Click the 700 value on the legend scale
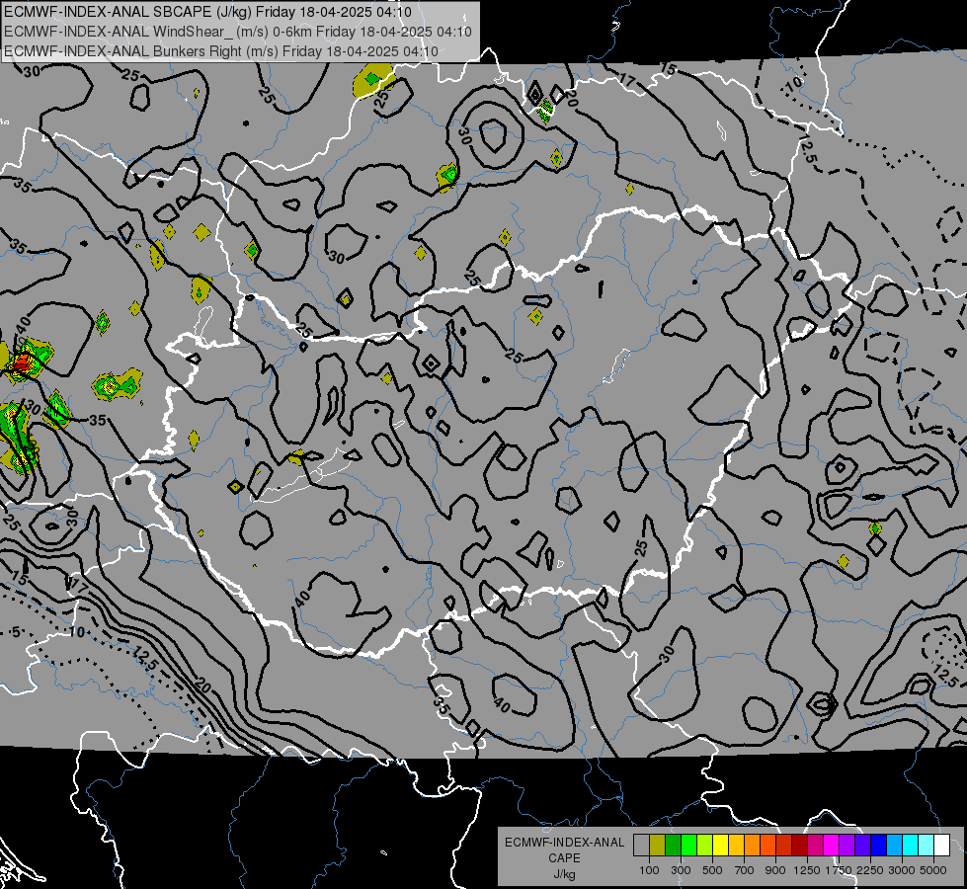This screenshot has height=889, width=967. (745, 870)
